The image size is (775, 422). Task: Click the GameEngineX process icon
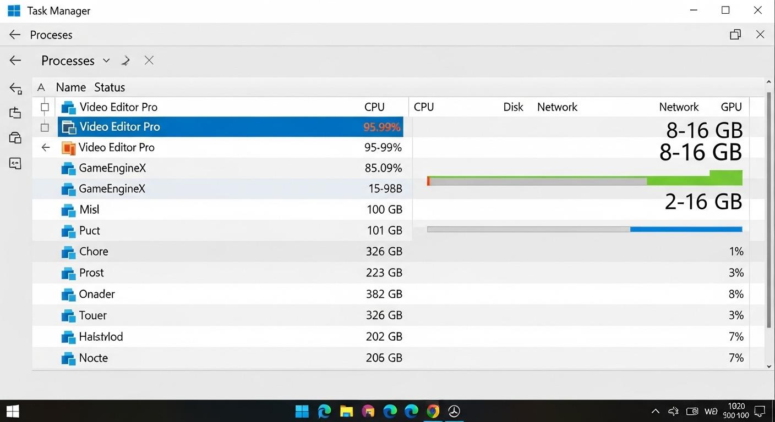(68, 168)
